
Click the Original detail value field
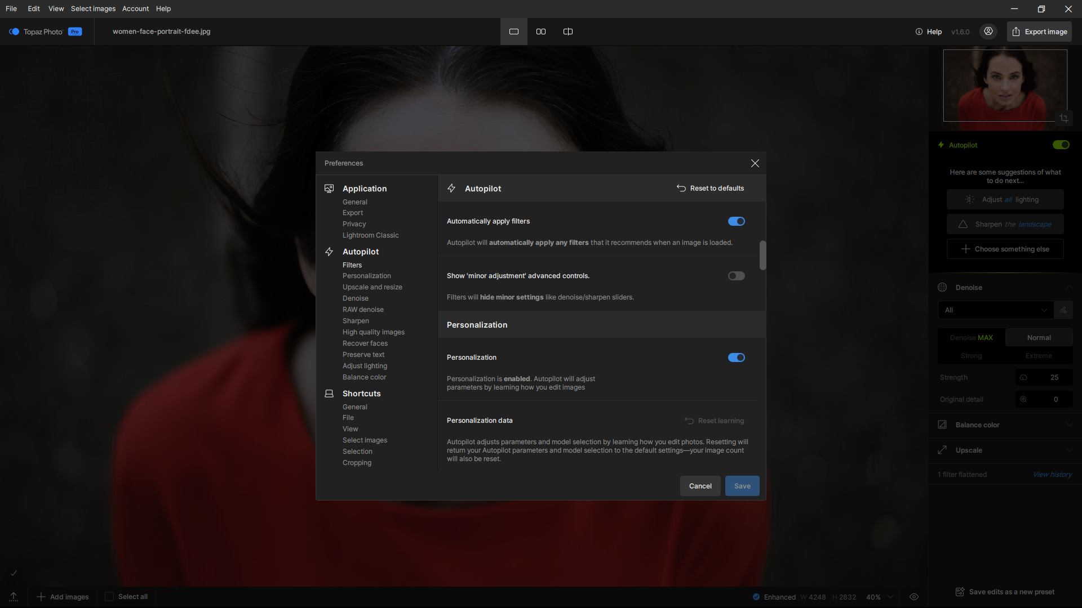(x=1044, y=400)
